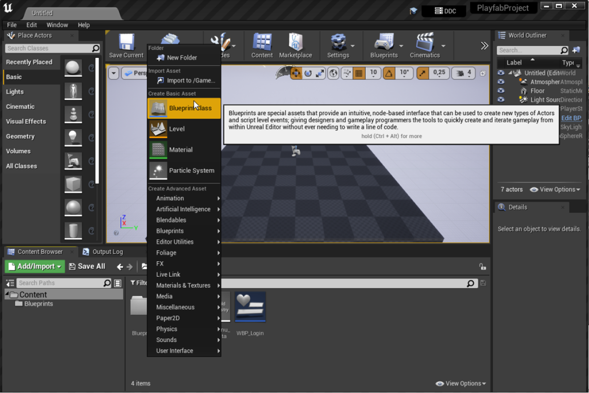Toggle rotation snapping in the viewport
The width and height of the screenshot is (589, 393).
(389, 73)
